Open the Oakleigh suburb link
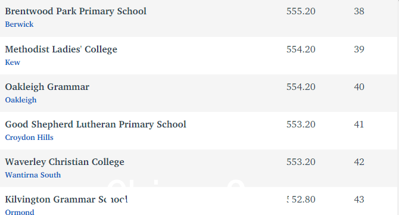Viewport: 399px width, 215px height. point(21,100)
